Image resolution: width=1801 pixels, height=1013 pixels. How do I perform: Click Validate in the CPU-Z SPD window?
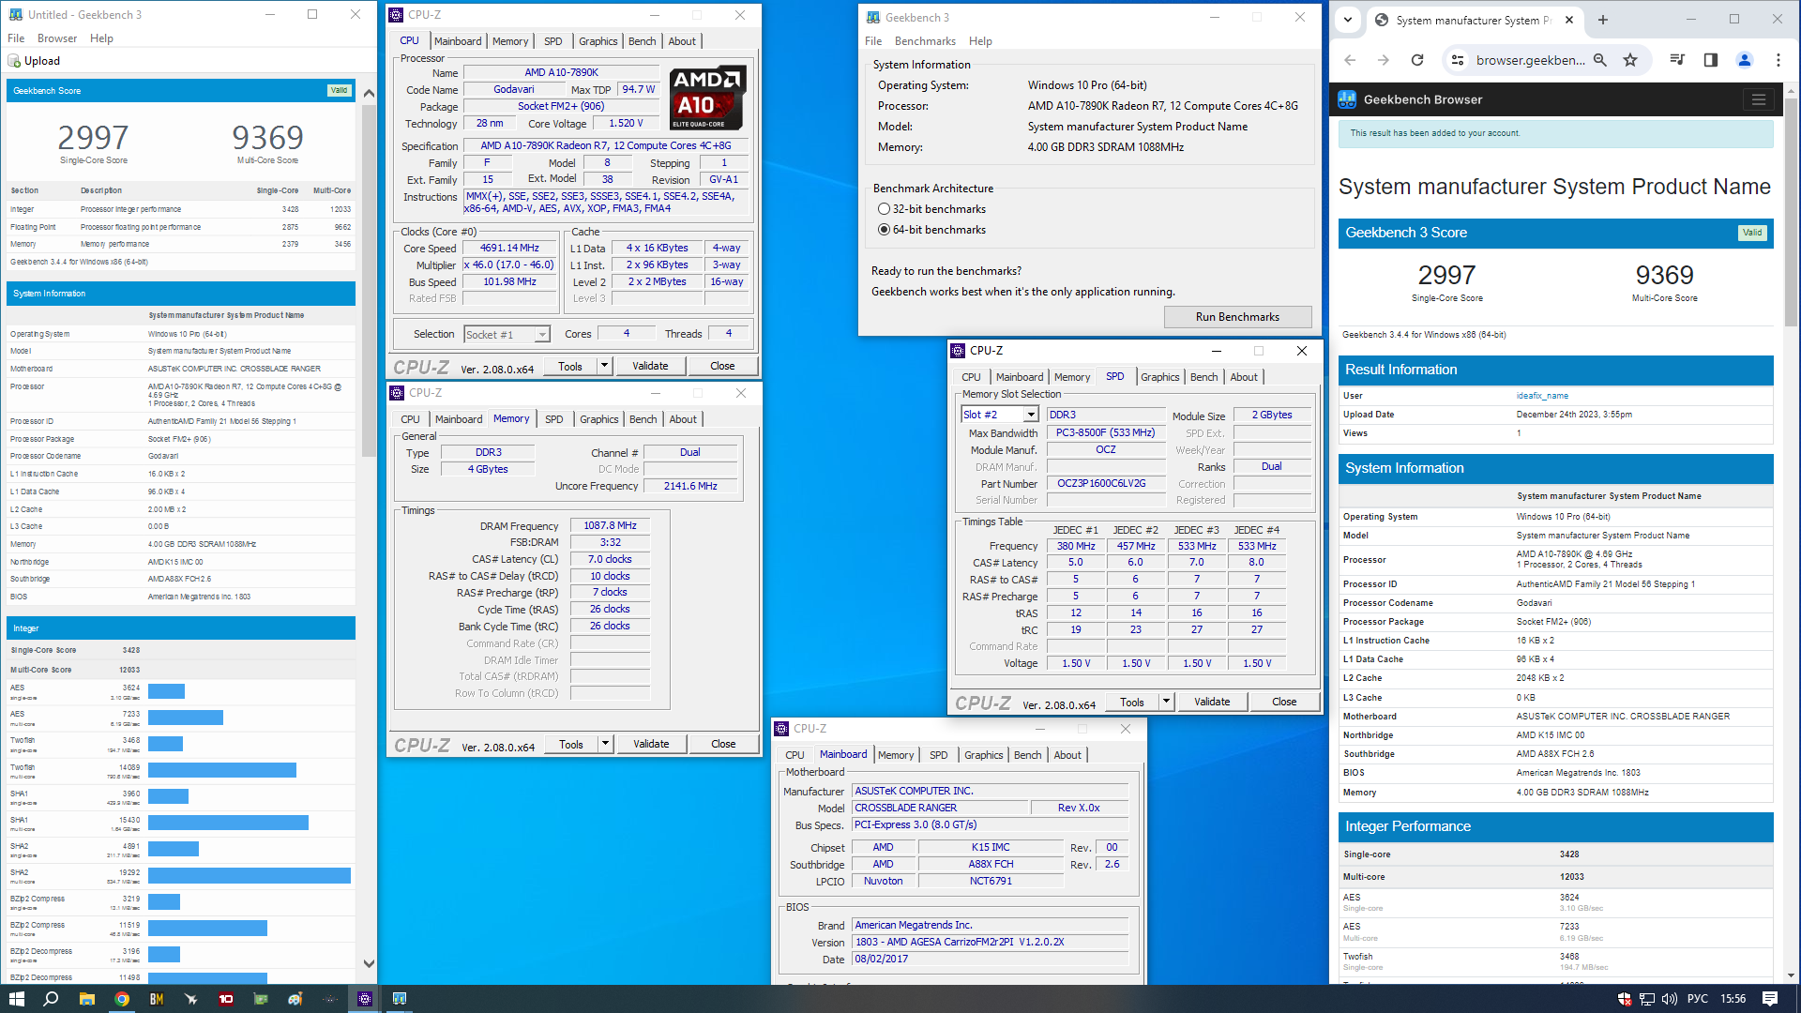(x=1212, y=702)
